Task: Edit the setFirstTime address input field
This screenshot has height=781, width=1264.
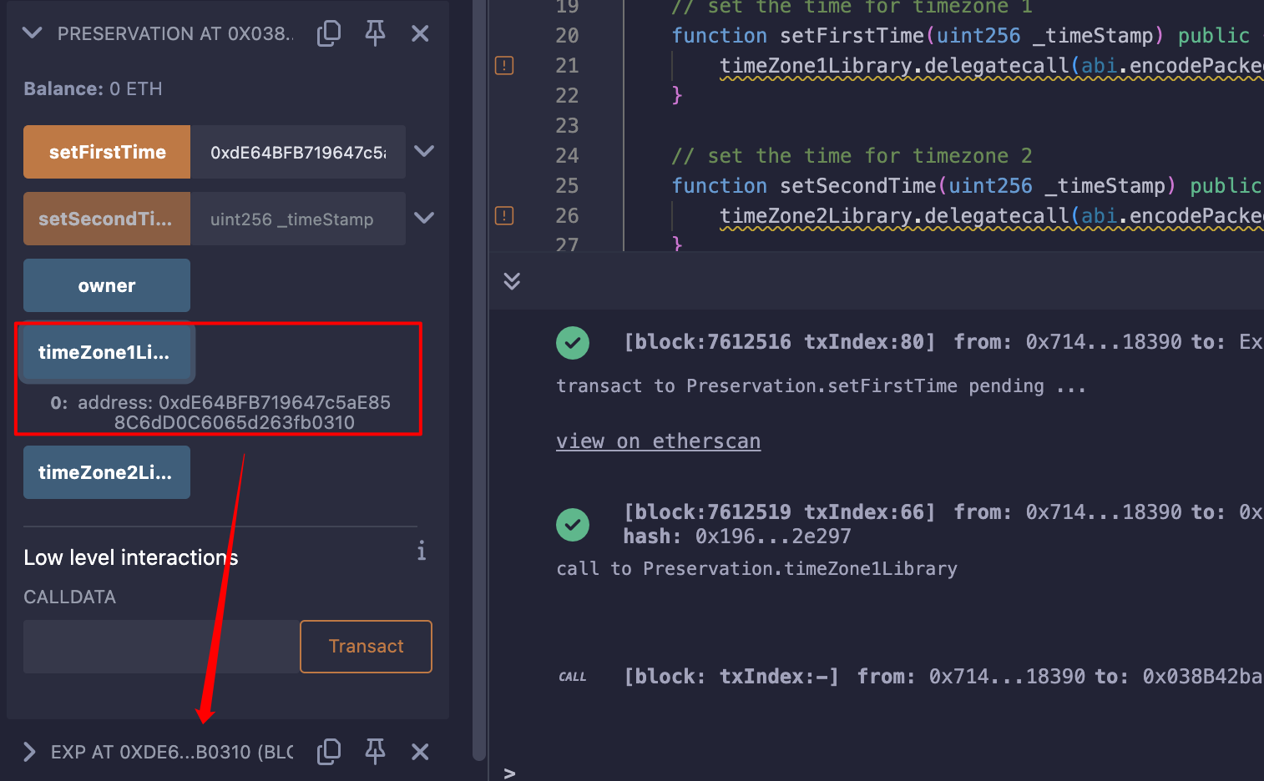Action: (x=298, y=152)
